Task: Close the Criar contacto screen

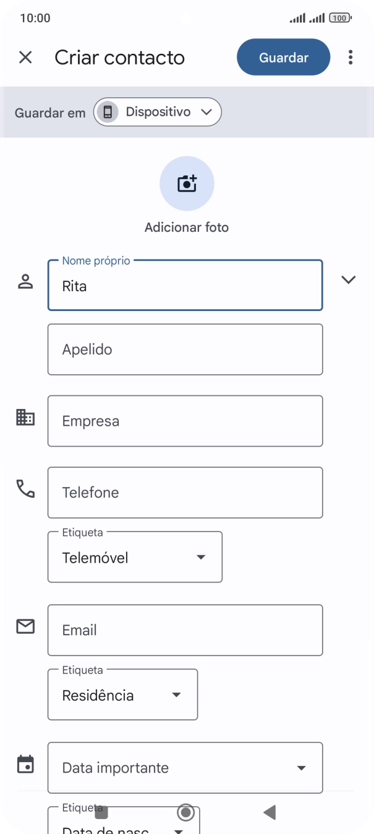Action: [x=25, y=56]
